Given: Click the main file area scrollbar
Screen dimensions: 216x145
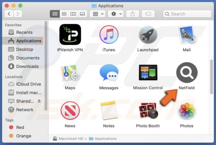Looking at the screenshot, I should 212,77.
